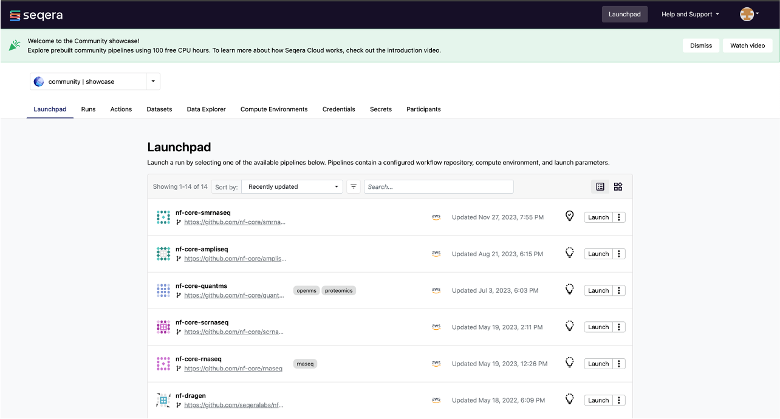This screenshot has width=780, height=419.
Task: Click the AWS icon for nf-core-rnaseq
Action: coord(436,364)
